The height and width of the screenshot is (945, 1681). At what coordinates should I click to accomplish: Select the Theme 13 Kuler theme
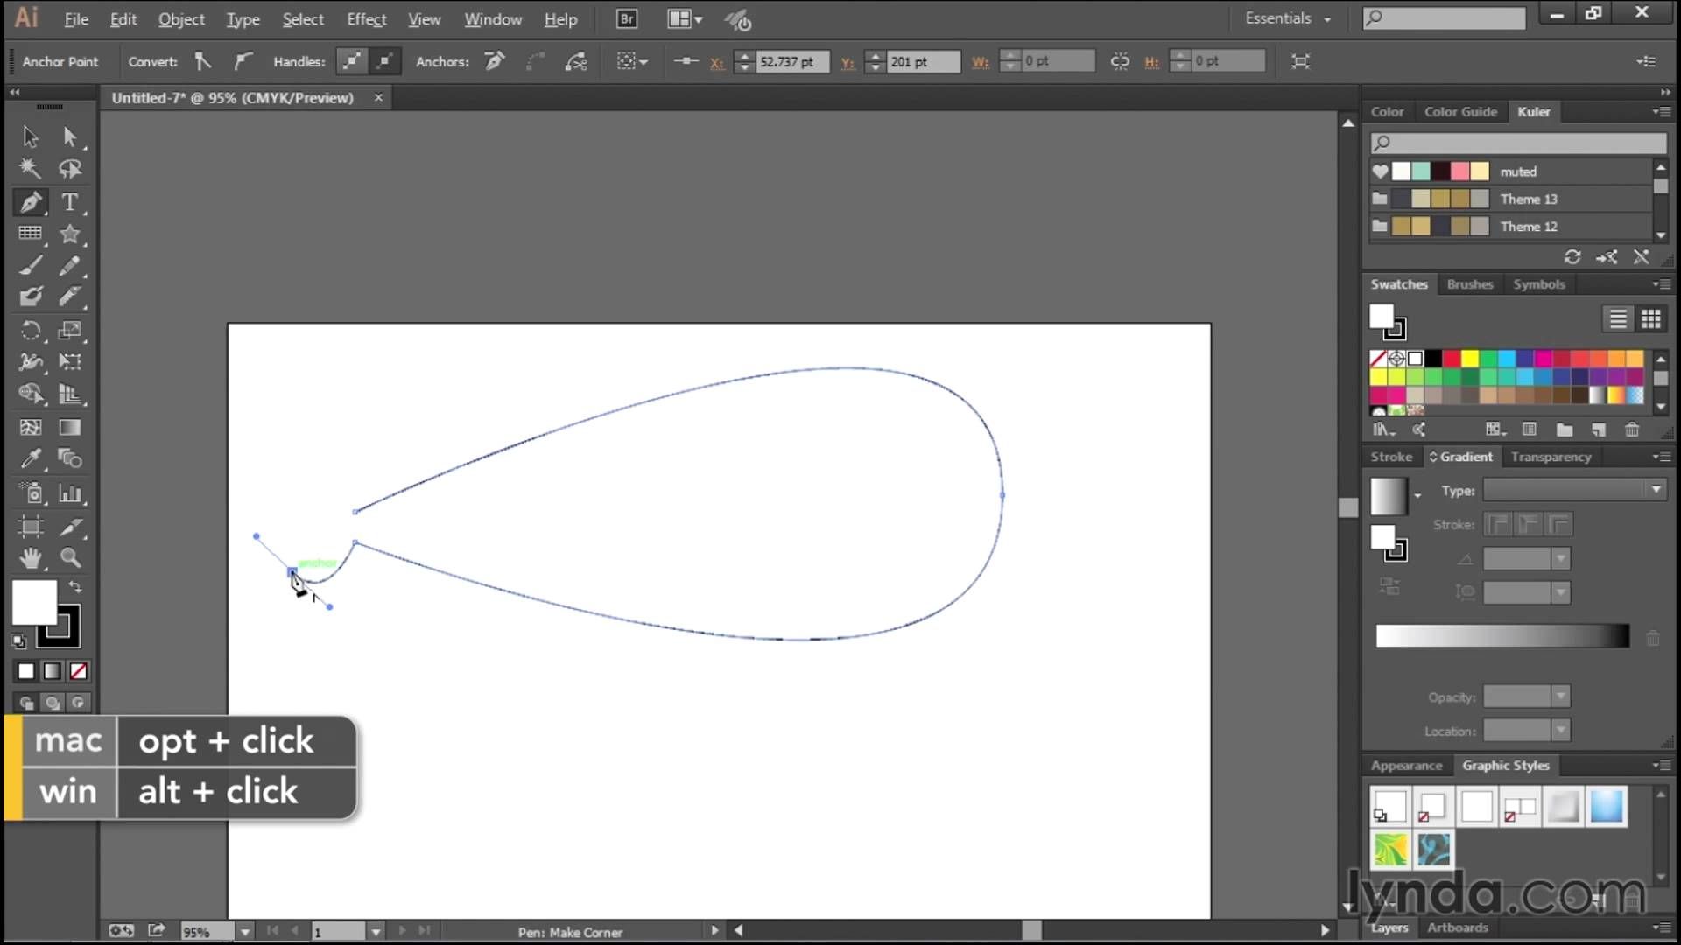[1528, 199]
